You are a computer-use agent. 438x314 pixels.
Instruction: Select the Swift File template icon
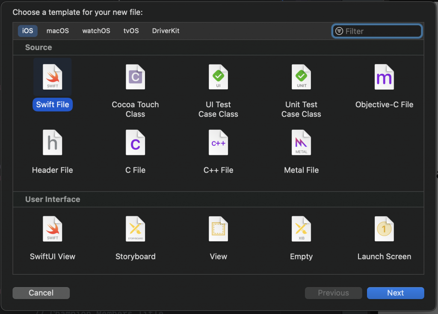[x=53, y=77]
